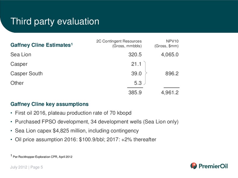Click the 'Purchased FPSO development' bullet line
Screen dimensions: 238x178
[97, 122]
